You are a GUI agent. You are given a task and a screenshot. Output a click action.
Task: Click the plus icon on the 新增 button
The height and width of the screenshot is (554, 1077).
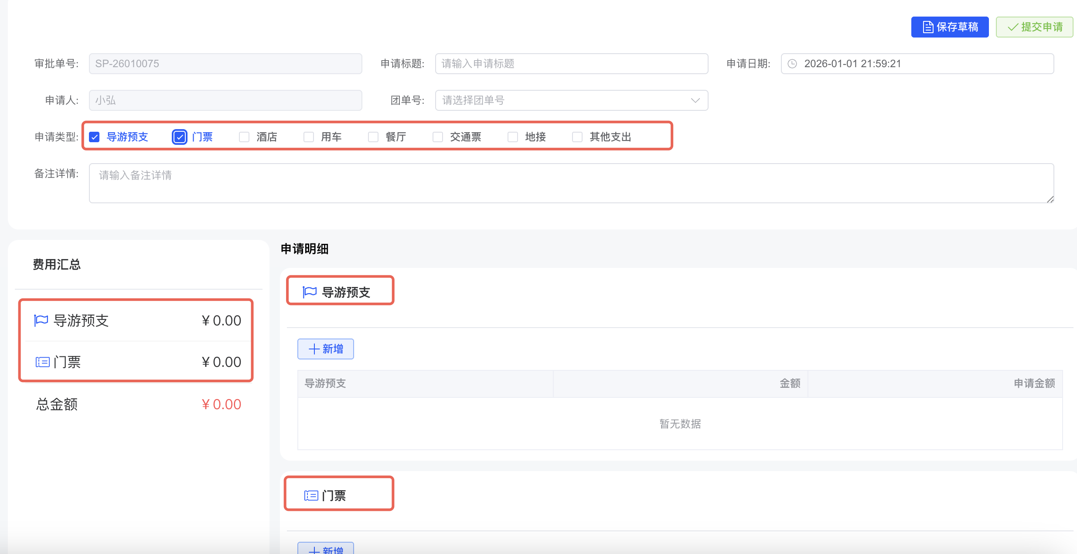click(314, 349)
